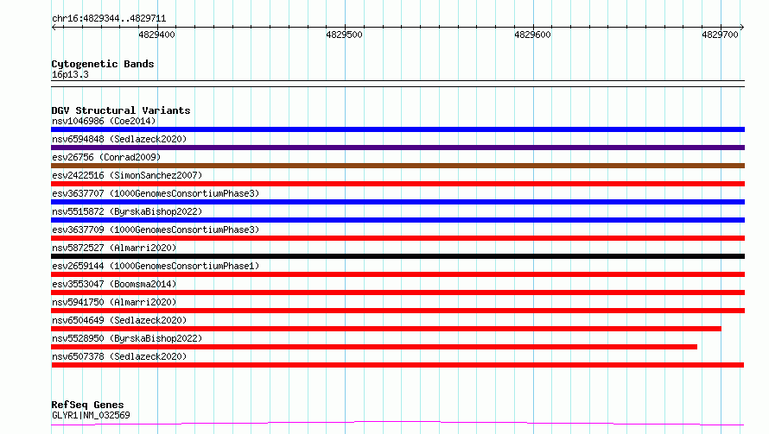Viewport: 769px width, 434px height.
Task: Click the magenta GLYR1 gene line
Action: coord(397,423)
